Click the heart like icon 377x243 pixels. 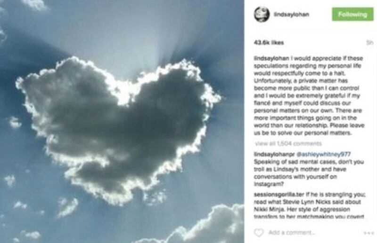pos(259,233)
